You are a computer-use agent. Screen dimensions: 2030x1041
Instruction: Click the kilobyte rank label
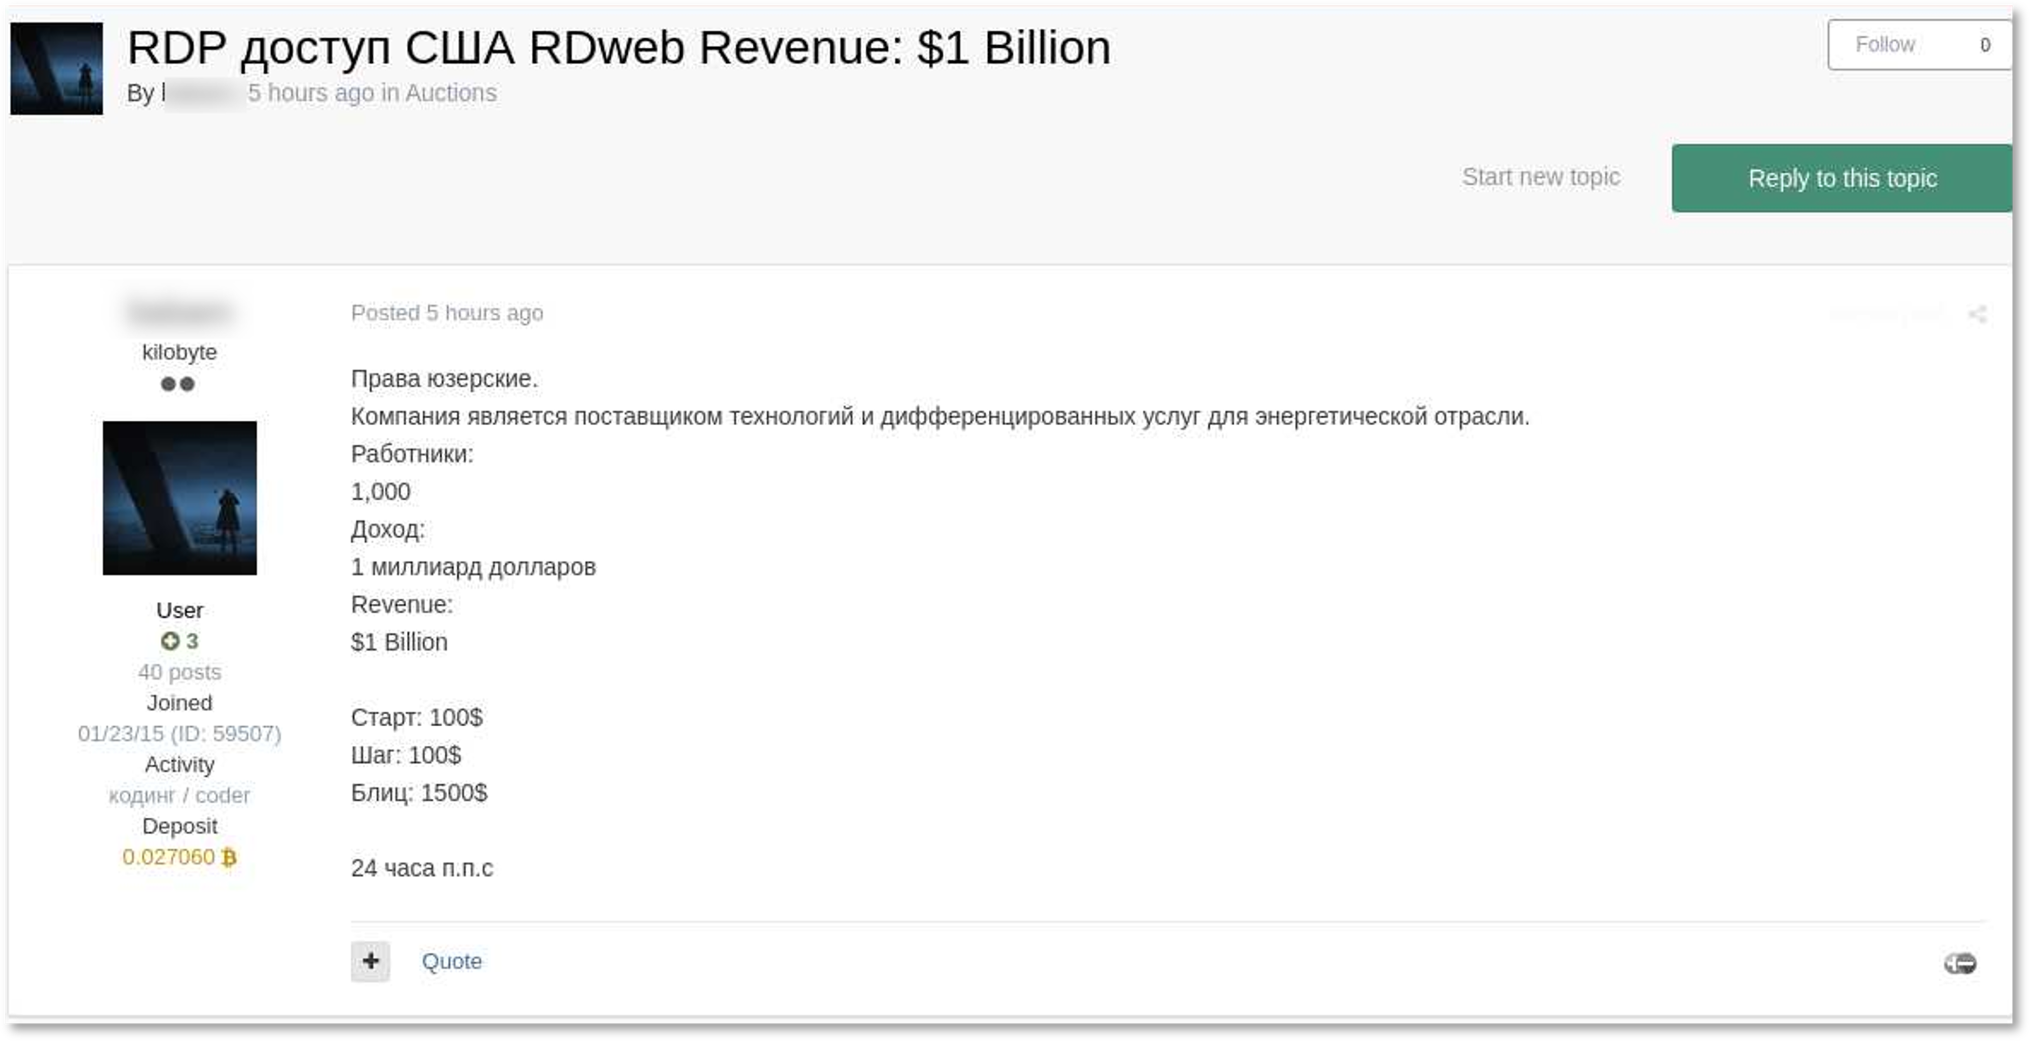coord(180,352)
